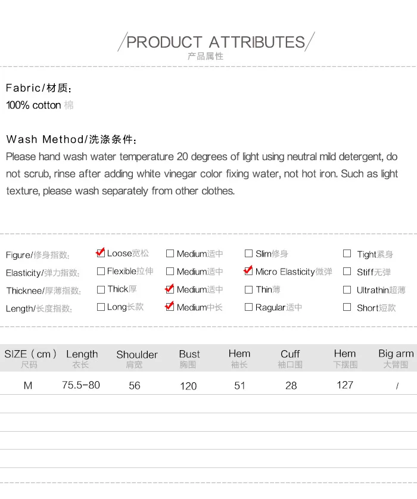Check the Flexible elasticity checkbox

101,271
